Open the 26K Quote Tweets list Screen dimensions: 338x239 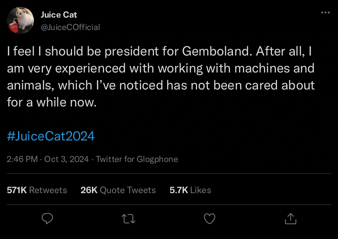pyautogui.click(x=118, y=190)
